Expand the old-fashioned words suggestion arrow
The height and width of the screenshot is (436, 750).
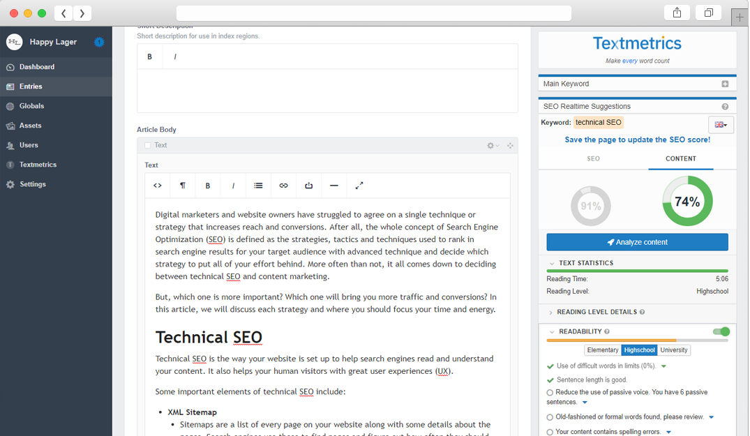(x=712, y=417)
